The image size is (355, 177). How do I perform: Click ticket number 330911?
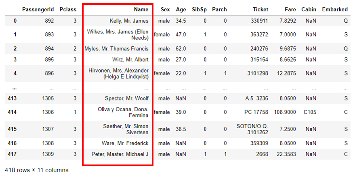[x=259, y=21]
